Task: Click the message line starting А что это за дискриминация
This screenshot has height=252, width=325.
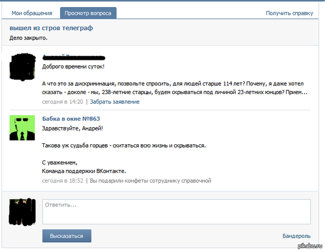Action: coord(173,84)
